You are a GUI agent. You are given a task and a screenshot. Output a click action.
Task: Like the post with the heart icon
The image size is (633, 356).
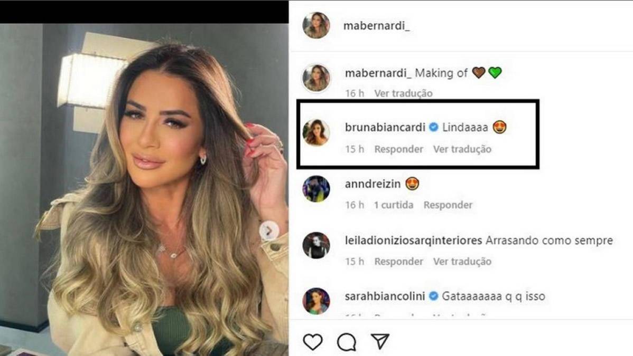pyautogui.click(x=313, y=342)
